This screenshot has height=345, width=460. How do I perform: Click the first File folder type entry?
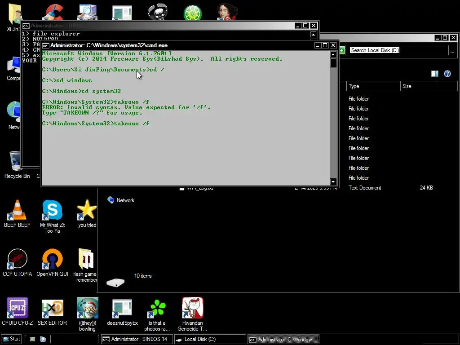coord(358,99)
